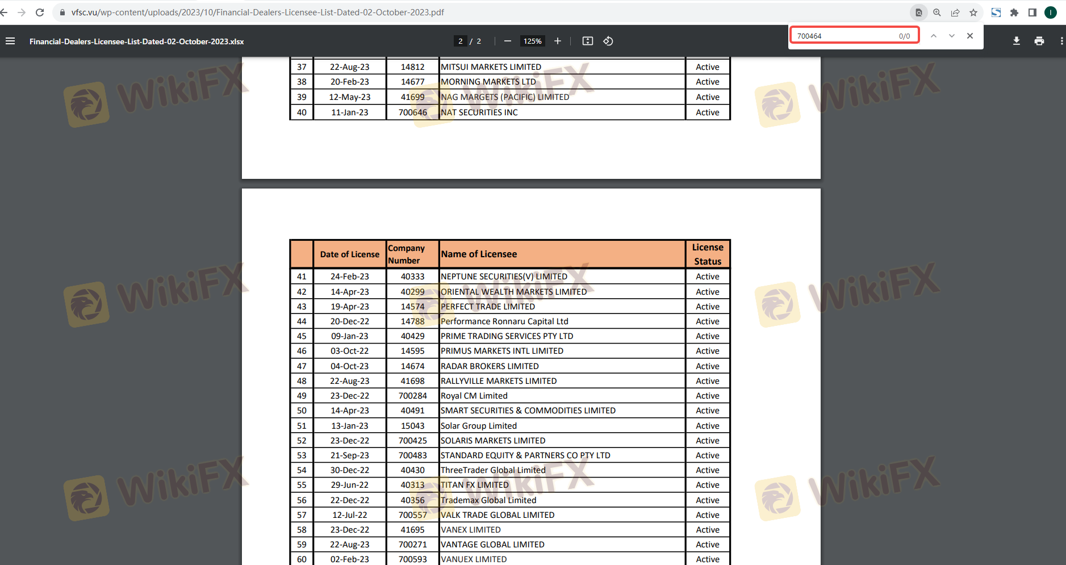Go to previous search result
This screenshot has height=565, width=1066.
(x=934, y=36)
